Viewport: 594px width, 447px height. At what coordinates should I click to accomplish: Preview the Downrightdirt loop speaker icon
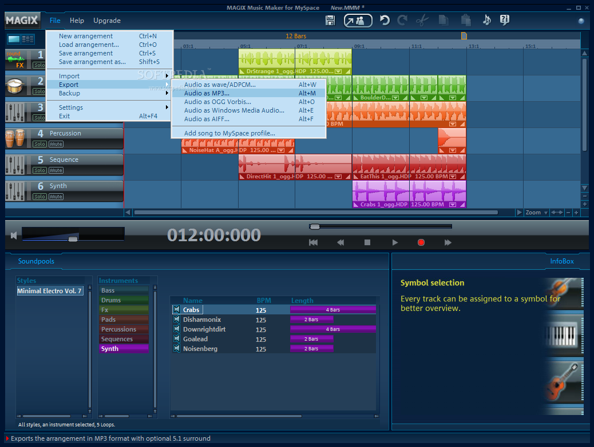pyautogui.click(x=176, y=329)
